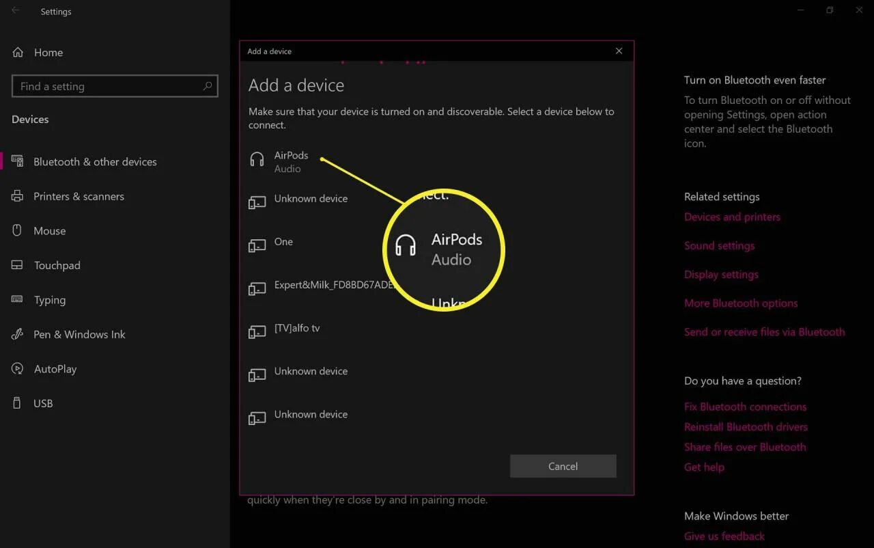Click the Pen & Windows Ink icon

pos(18,334)
